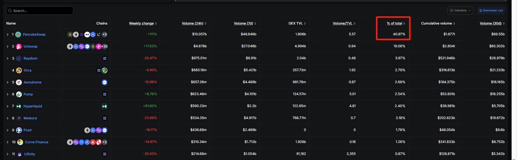Sort by Volume (24h) header

[x=194, y=23]
